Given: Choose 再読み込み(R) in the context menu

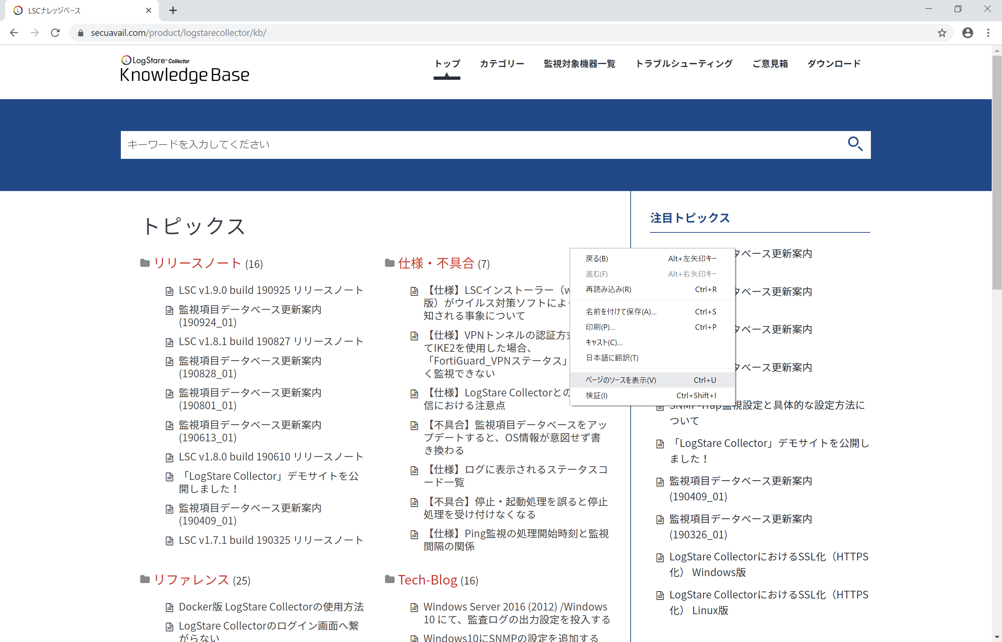Looking at the screenshot, I should (x=652, y=289).
